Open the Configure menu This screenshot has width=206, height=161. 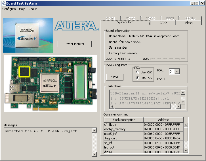(9, 9)
